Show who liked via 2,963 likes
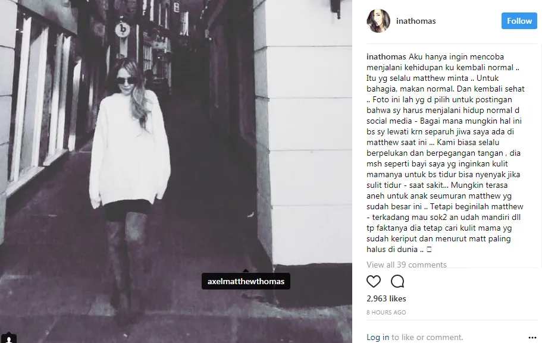The width and height of the screenshot is (542, 343). click(x=386, y=298)
